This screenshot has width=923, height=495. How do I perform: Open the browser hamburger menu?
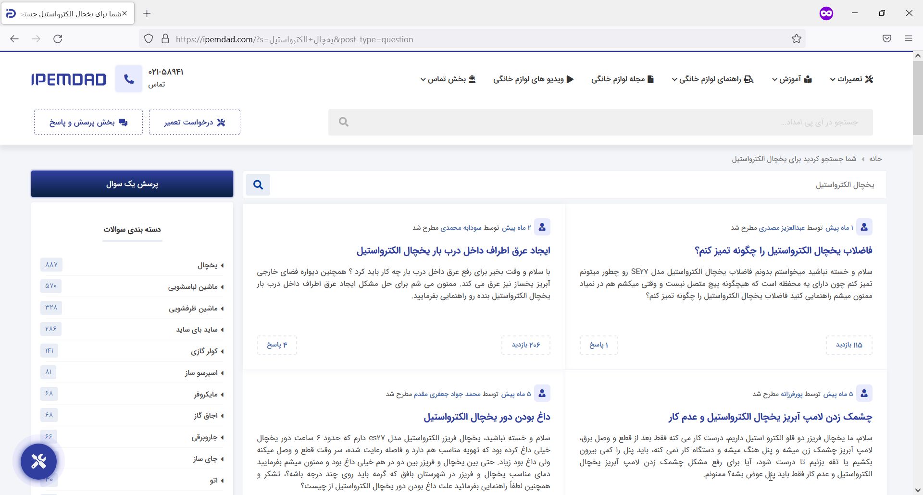pos(909,39)
